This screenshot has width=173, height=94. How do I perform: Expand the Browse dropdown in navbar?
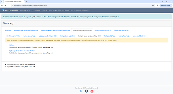click(30, 10)
